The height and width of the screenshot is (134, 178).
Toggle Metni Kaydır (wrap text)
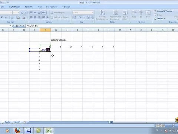(x=58, y=13)
